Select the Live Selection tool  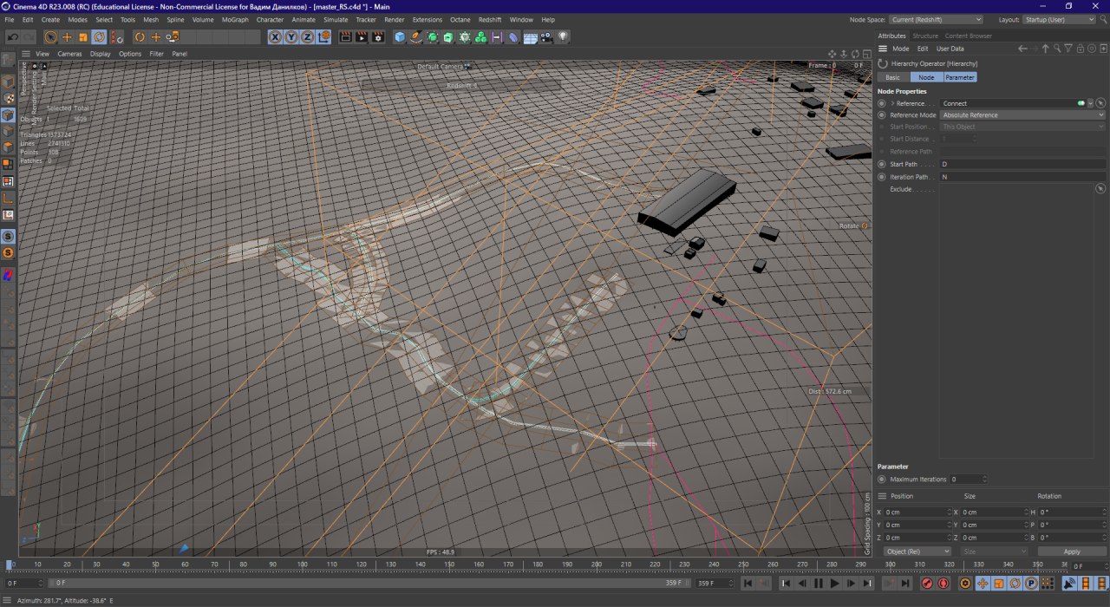pos(51,37)
